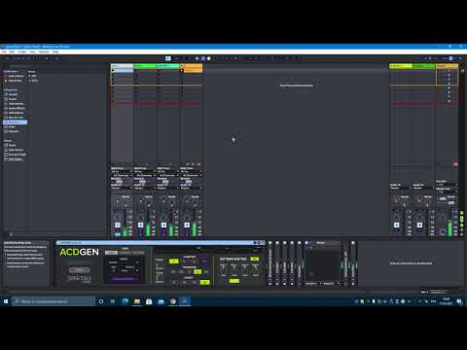This screenshot has height=350, width=467.
Task: Open the File menu
Action: [4, 52]
